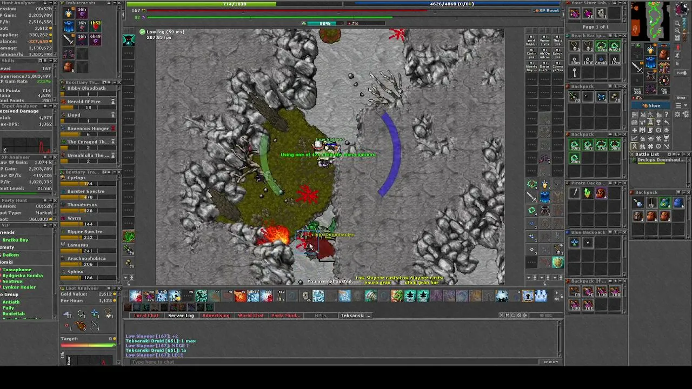Open the Hunt Analyser panel options menu
This screenshot has height=389, width=692.
(44, 3)
